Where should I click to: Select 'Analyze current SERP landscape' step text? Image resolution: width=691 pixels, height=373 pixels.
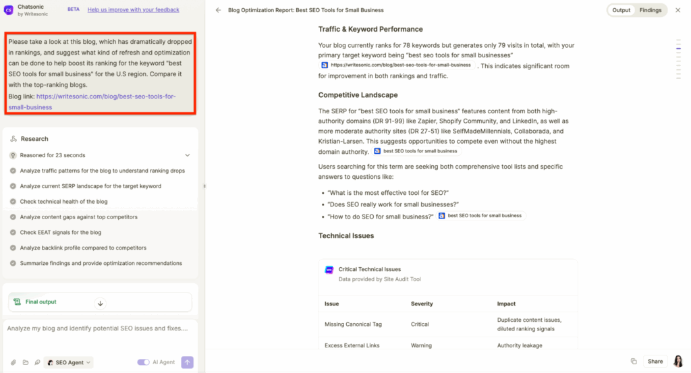90,186
